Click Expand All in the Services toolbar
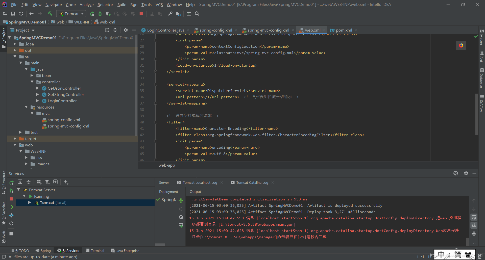The image size is (485, 260). (x=20, y=182)
